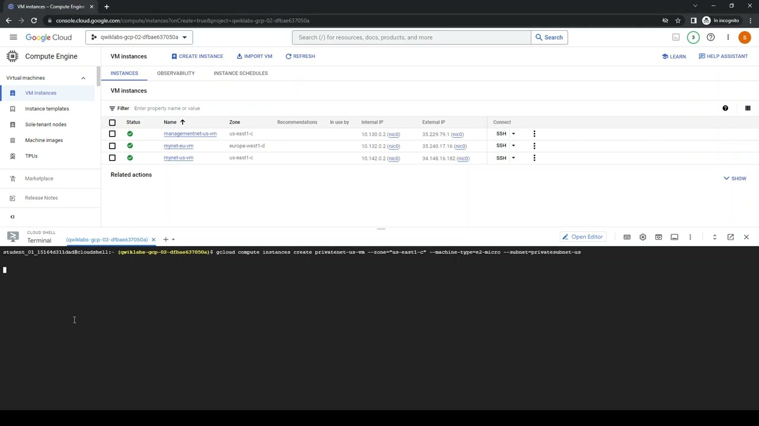Open more actions for mynet-eu-vm
This screenshot has width=759, height=426.
pyautogui.click(x=534, y=146)
